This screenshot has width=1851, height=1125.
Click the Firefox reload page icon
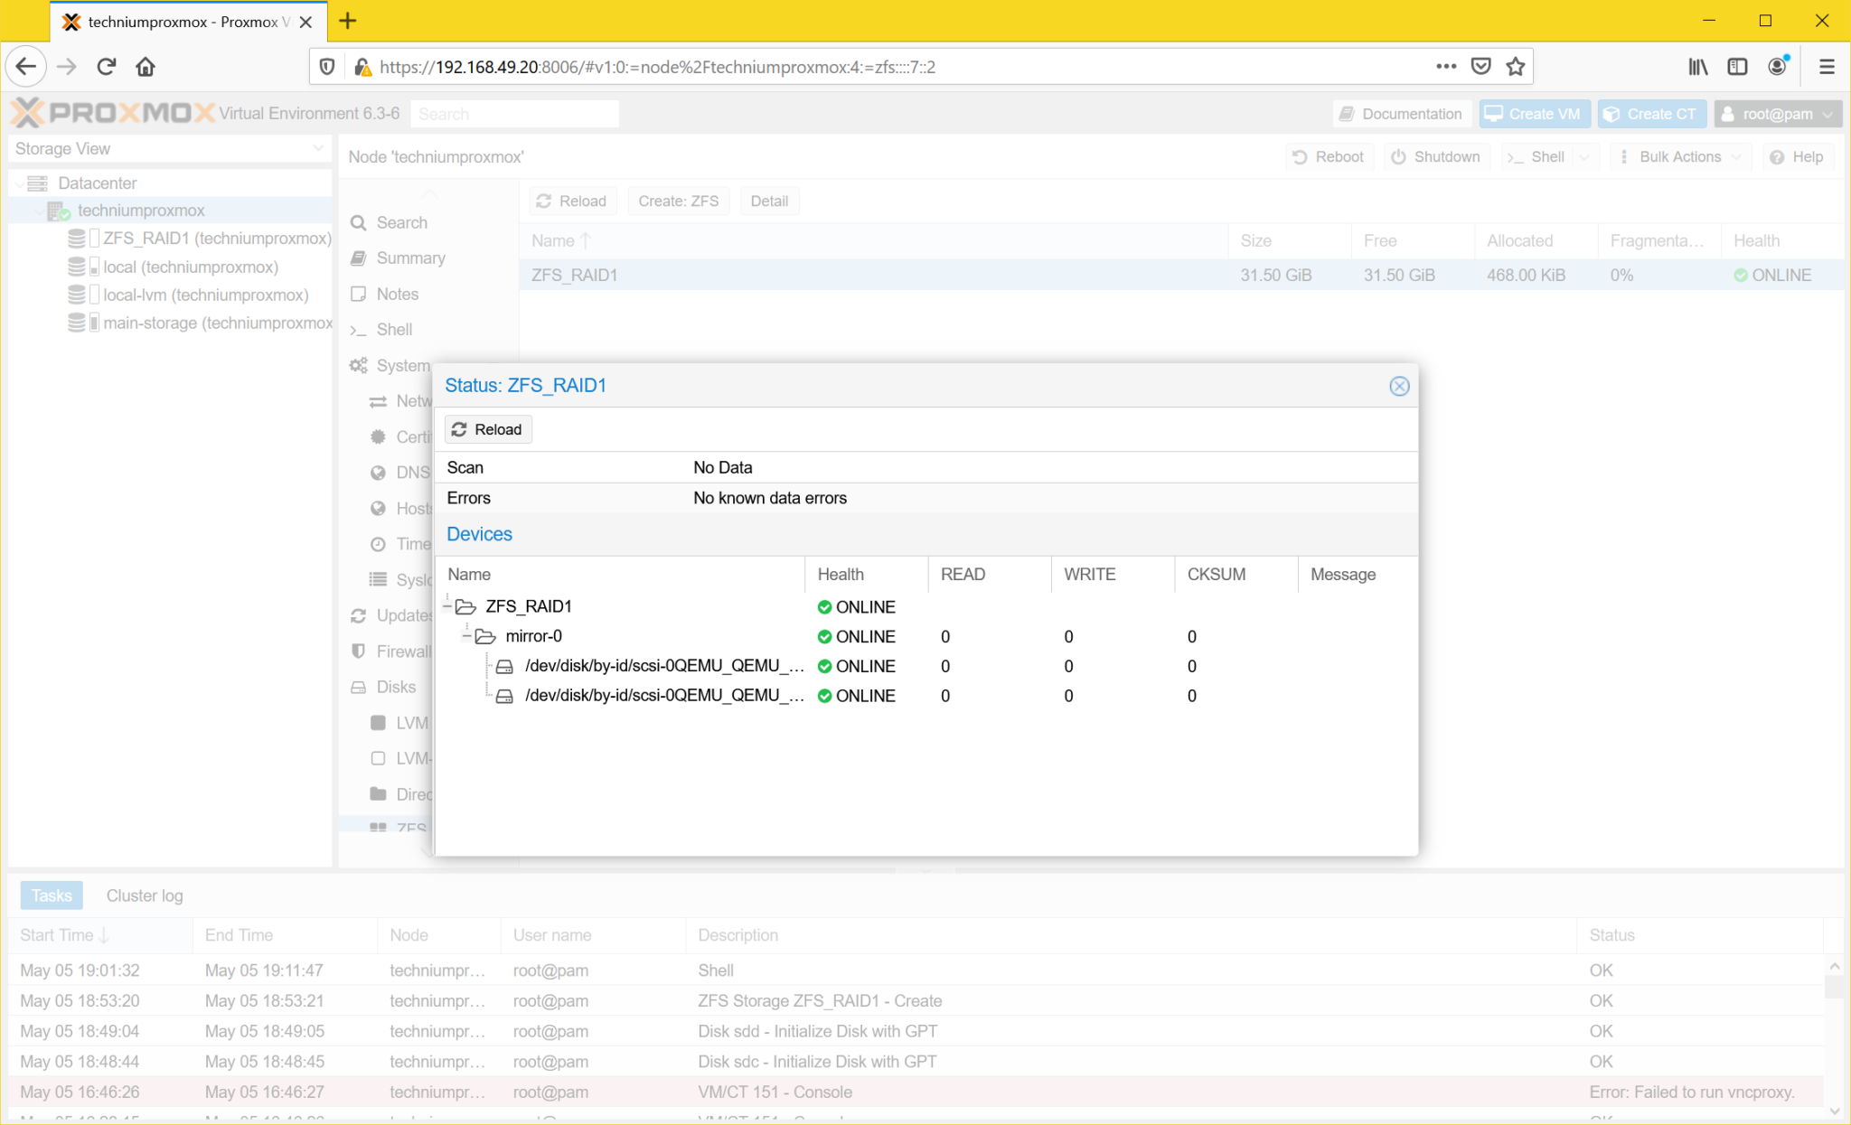tap(107, 67)
